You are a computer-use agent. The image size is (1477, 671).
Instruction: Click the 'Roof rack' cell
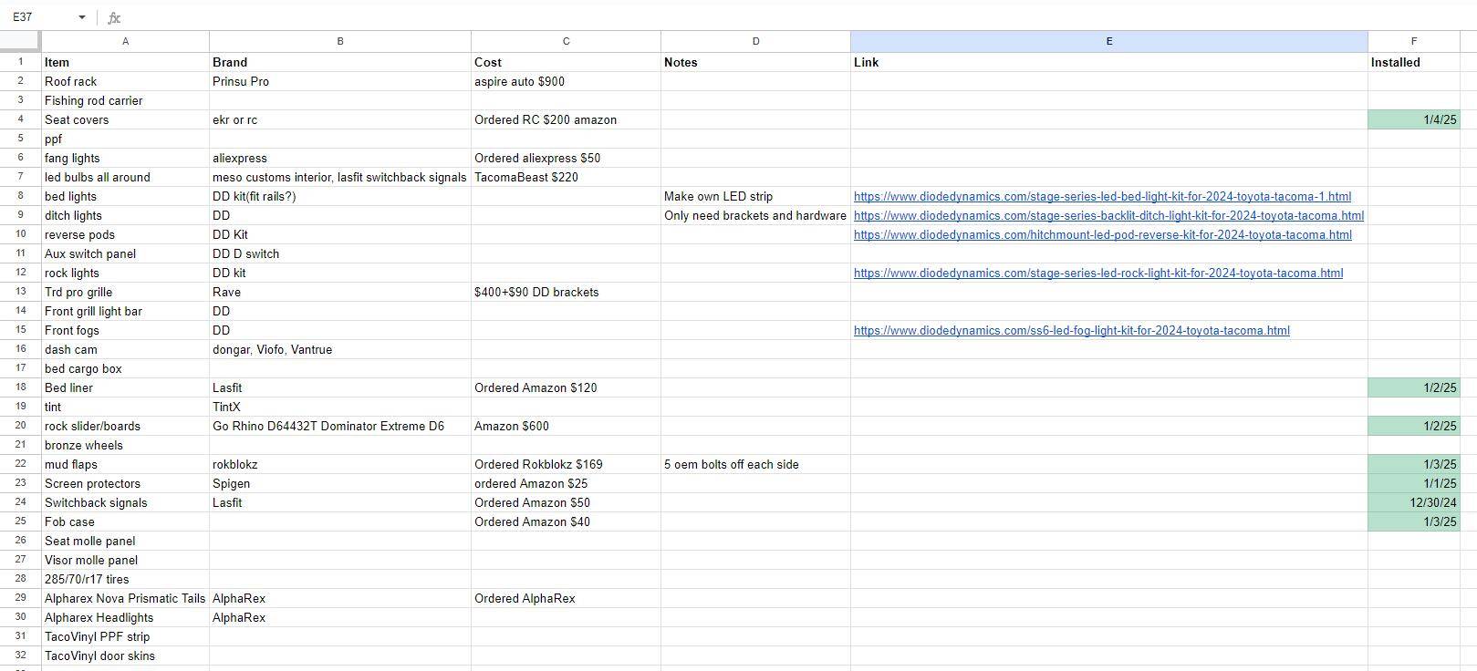point(125,81)
